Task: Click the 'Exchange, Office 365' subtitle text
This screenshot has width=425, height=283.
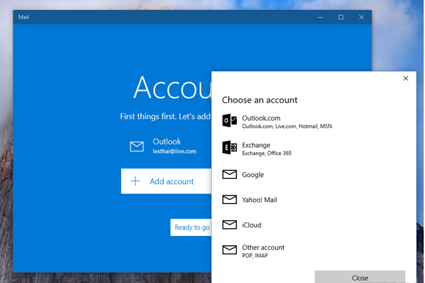Action: [267, 153]
